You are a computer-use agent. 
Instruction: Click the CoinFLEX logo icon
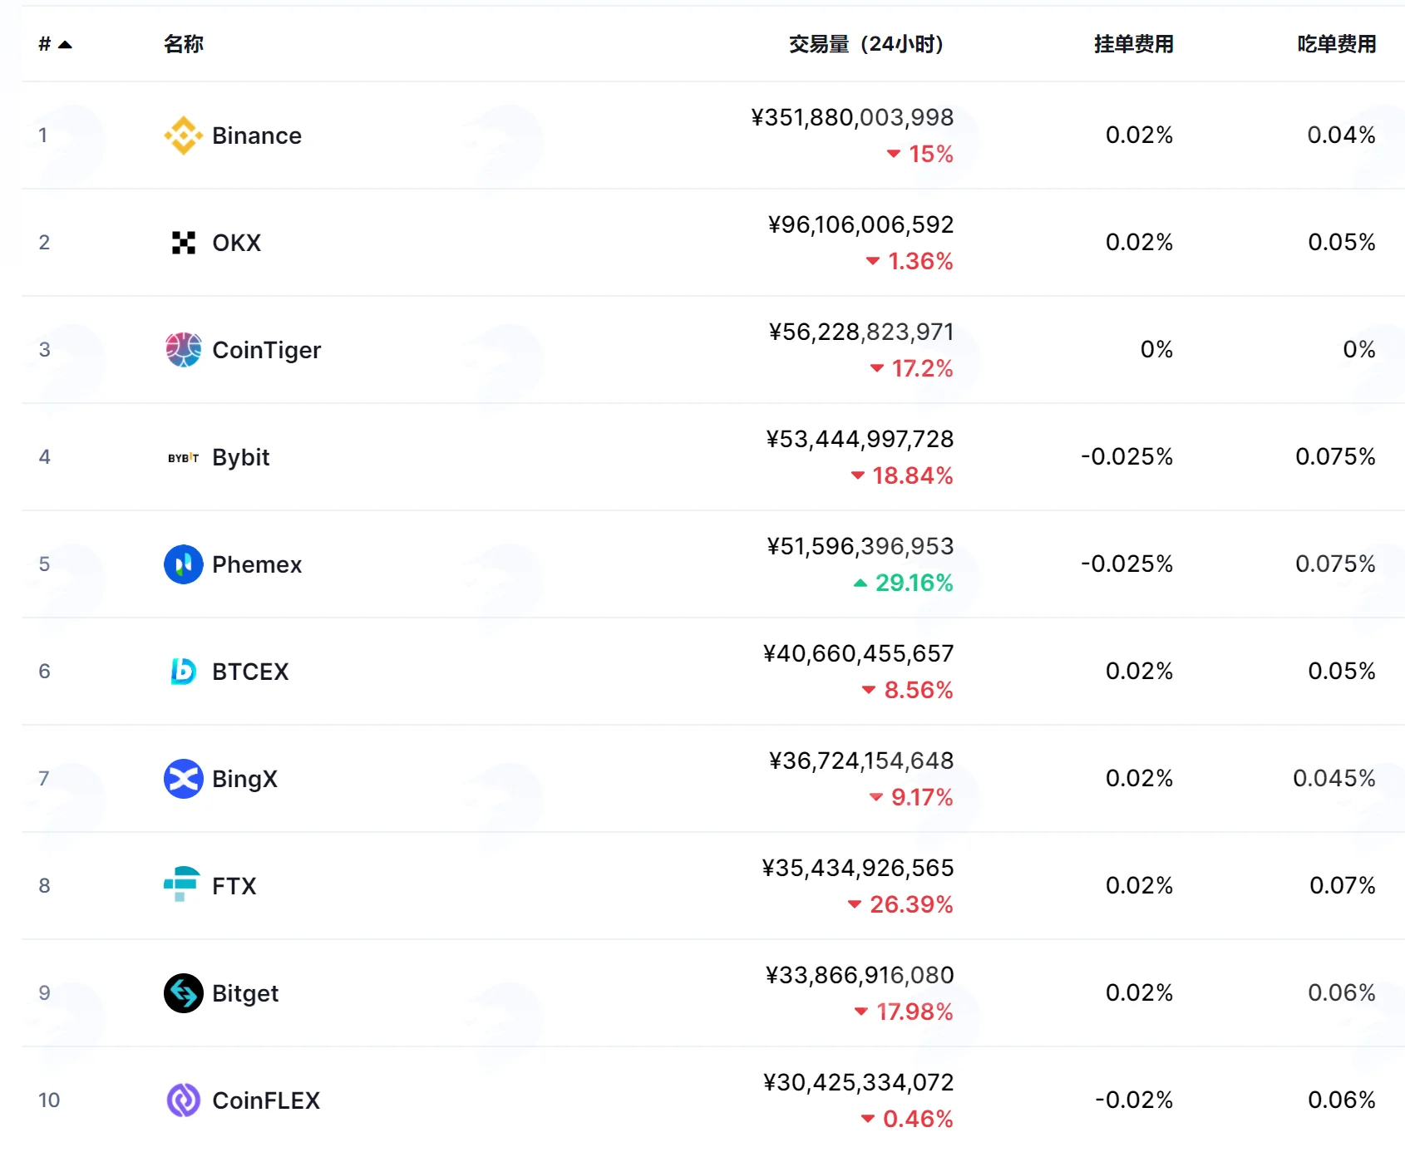click(x=183, y=1100)
